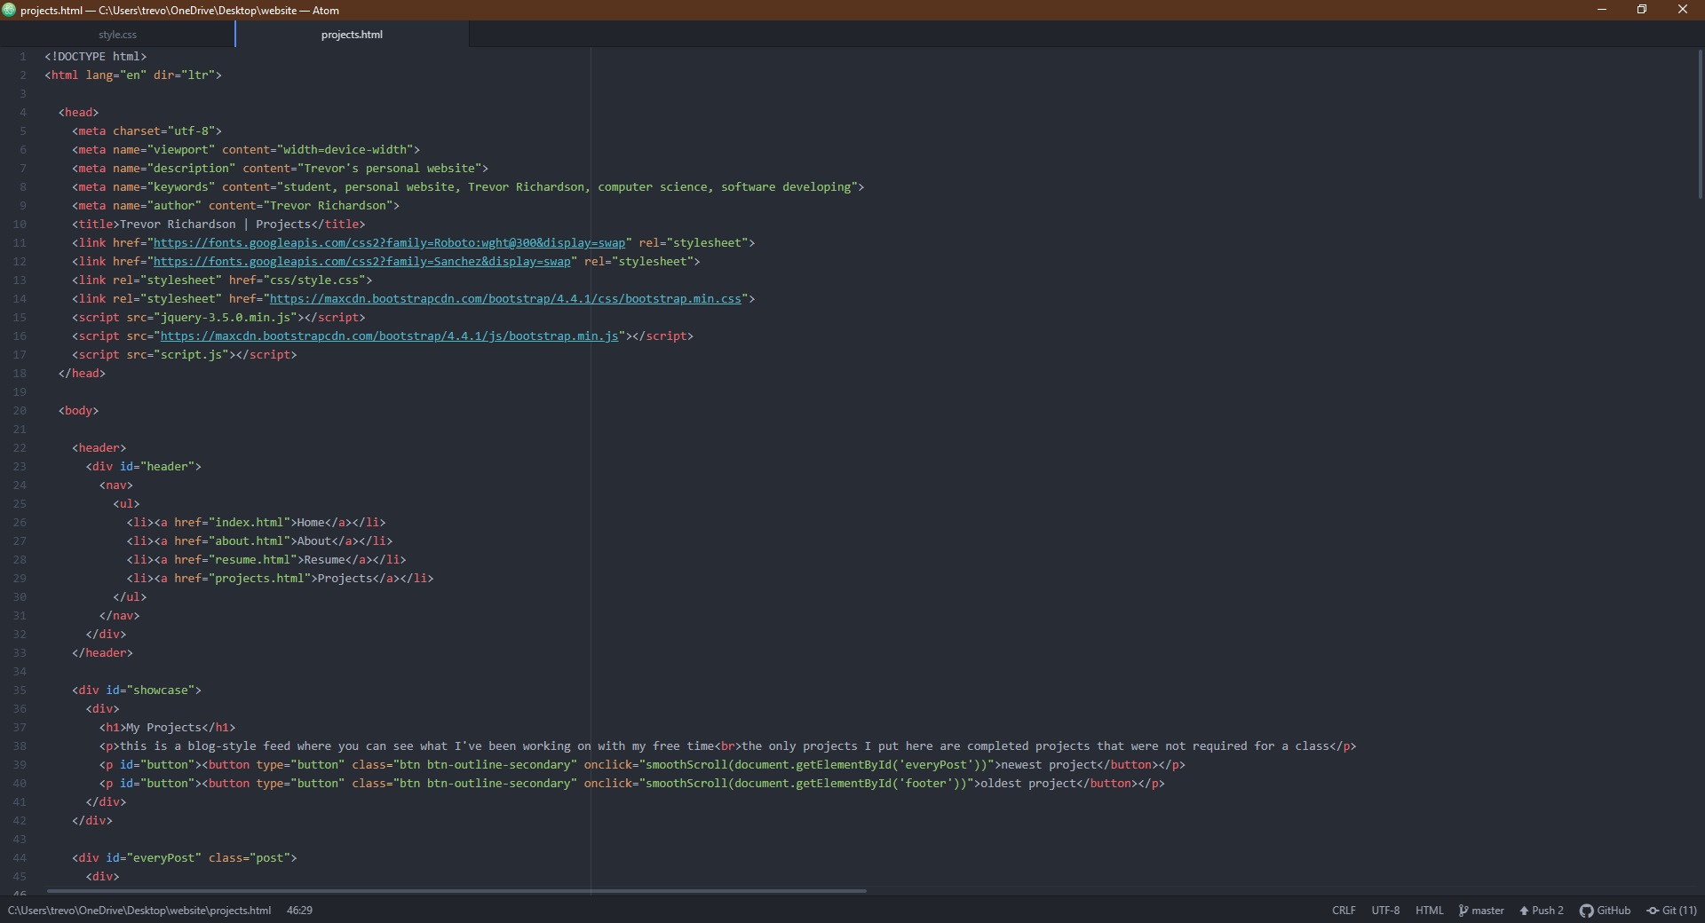The height and width of the screenshot is (923, 1705).
Task: Minimize the Atom window
Action: pos(1602,10)
